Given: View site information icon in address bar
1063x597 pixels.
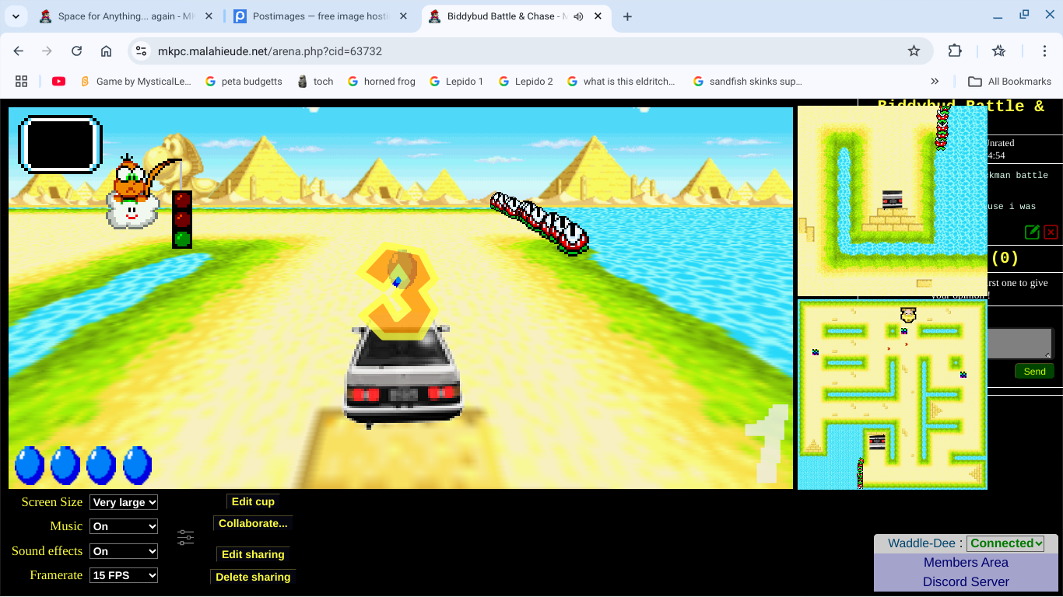Looking at the screenshot, I should tap(141, 51).
